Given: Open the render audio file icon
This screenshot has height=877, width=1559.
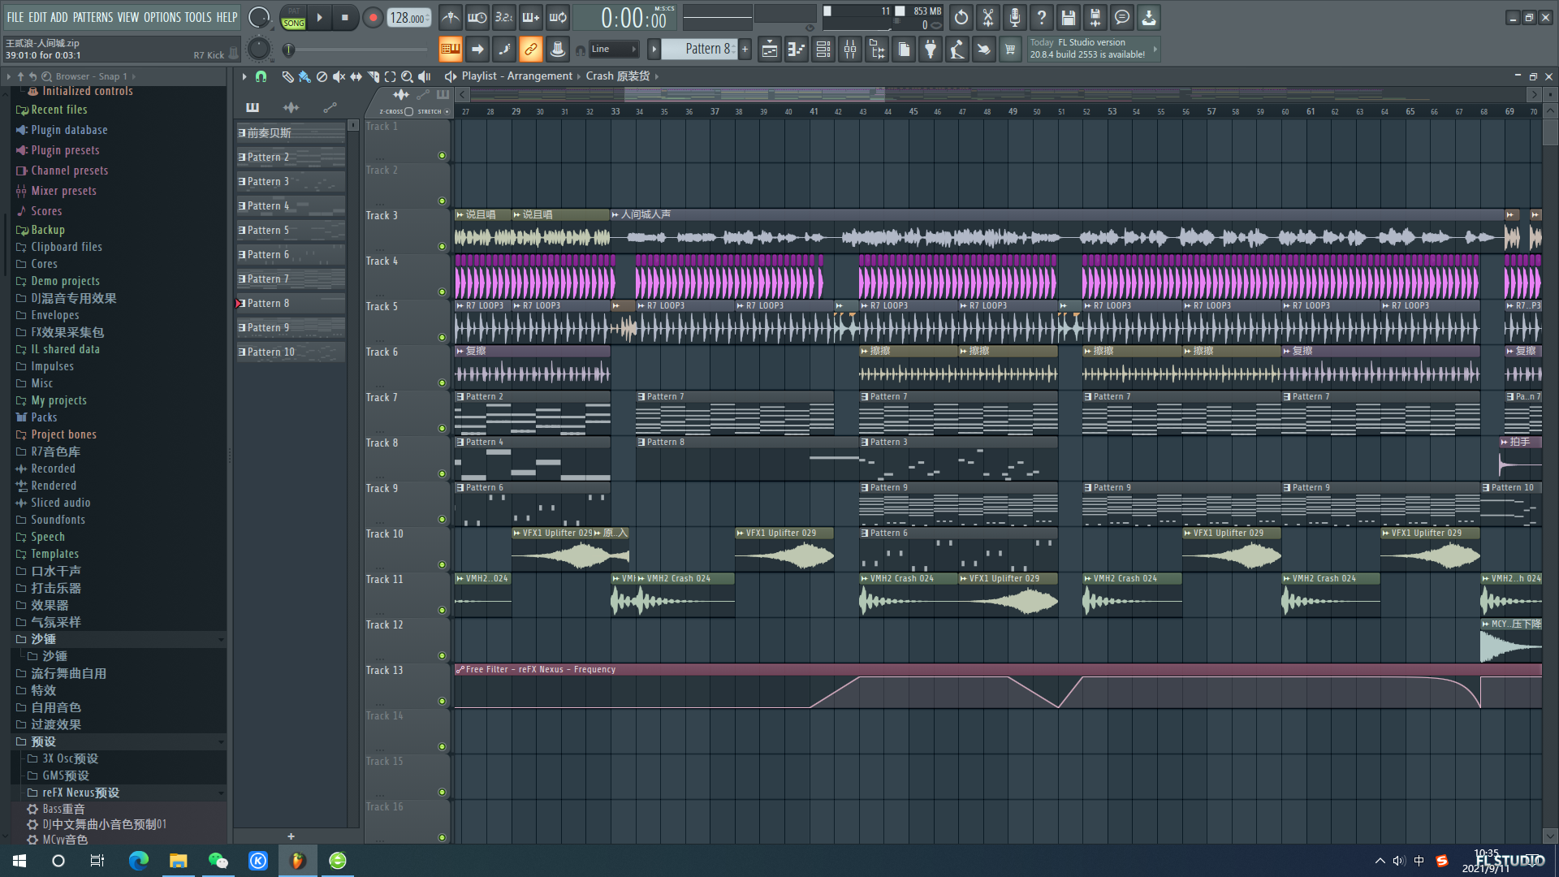Looking at the screenshot, I should coord(1095,17).
